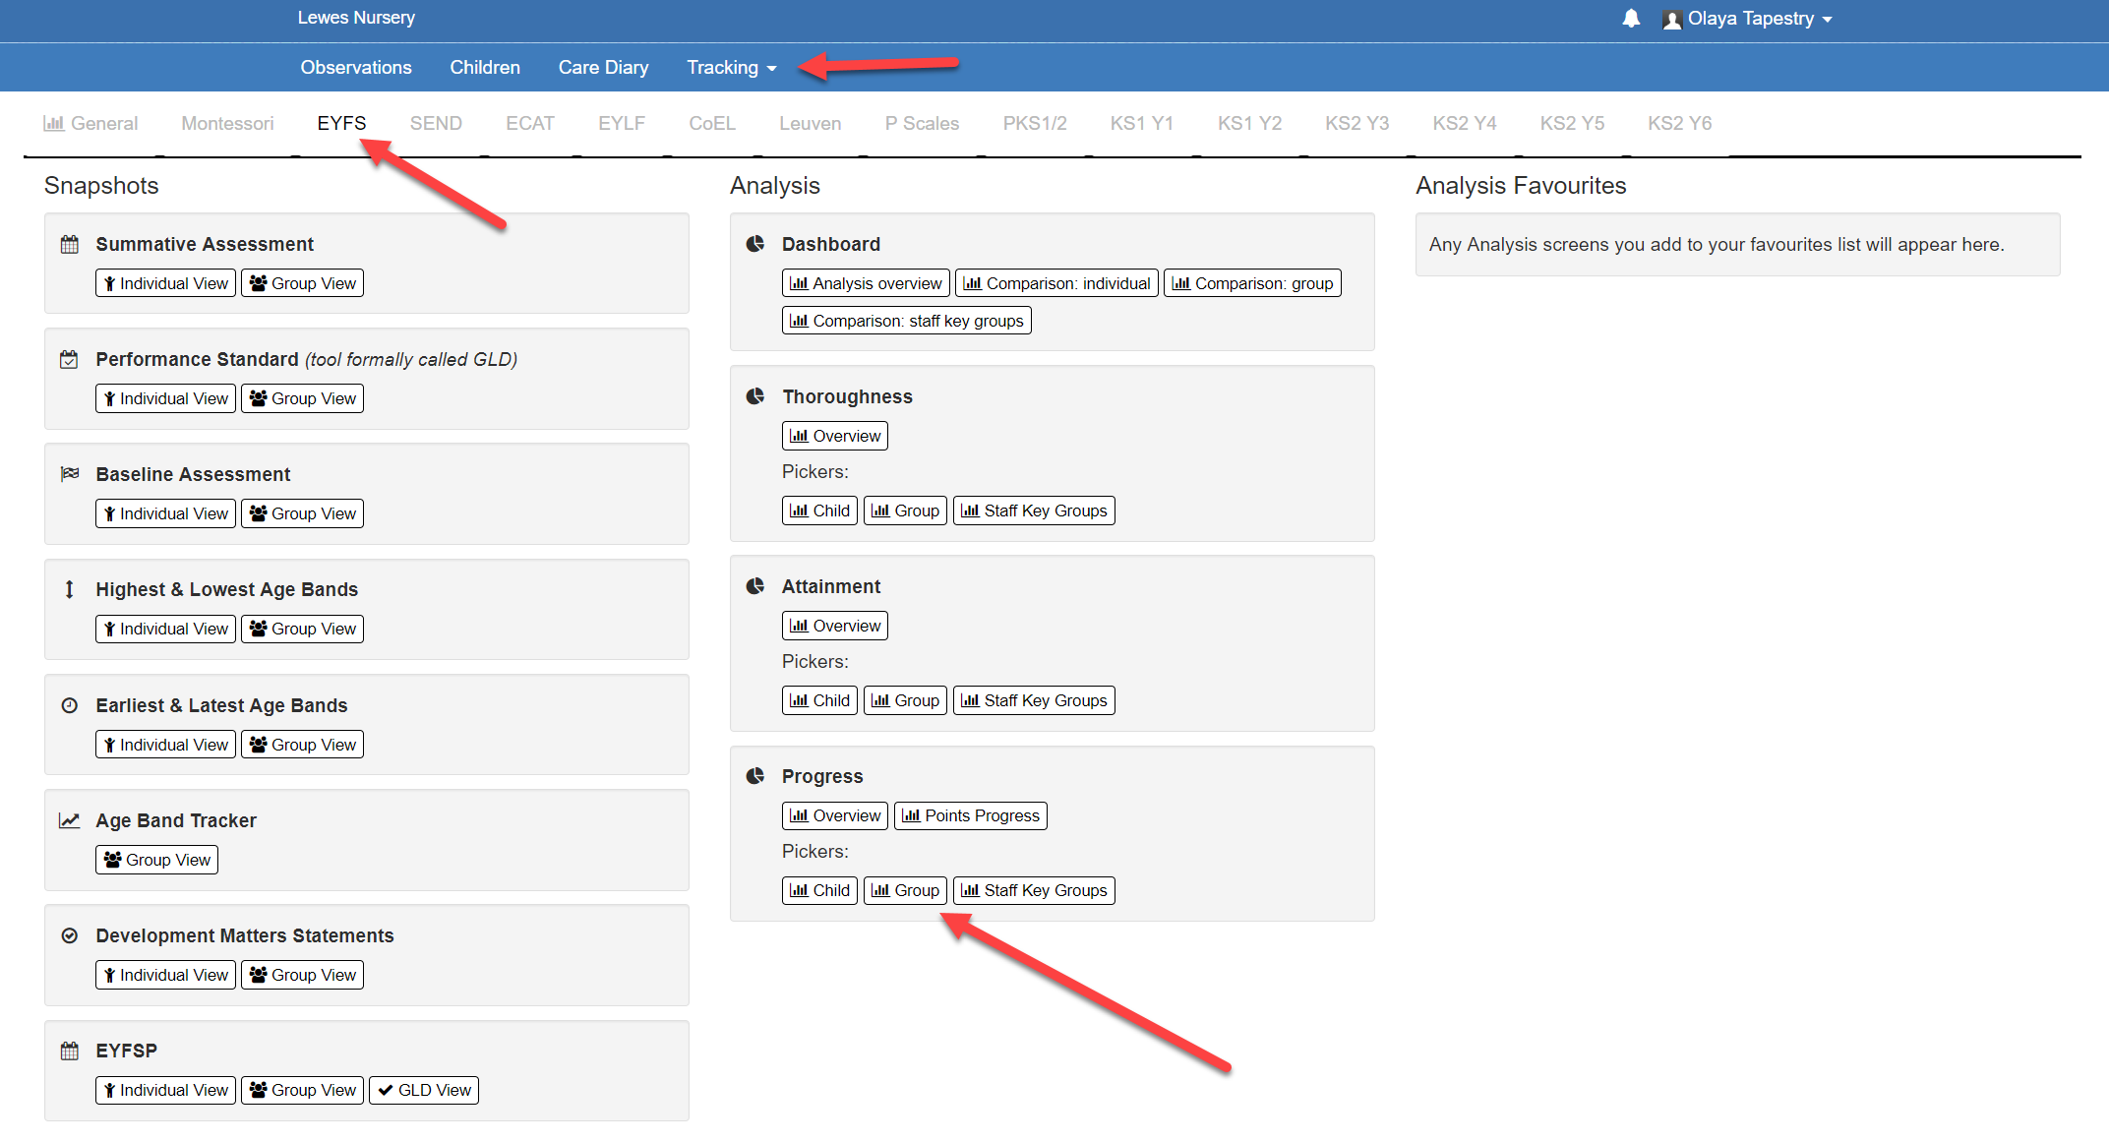Switch to the SEND tab
Image resolution: width=2109 pixels, height=1142 pixels.
[436, 123]
